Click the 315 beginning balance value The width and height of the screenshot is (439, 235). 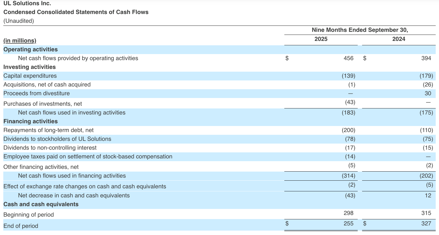click(426, 213)
